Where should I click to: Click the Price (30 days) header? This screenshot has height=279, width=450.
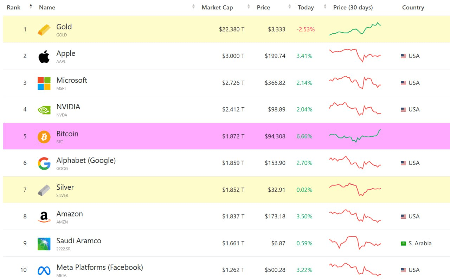tap(353, 7)
